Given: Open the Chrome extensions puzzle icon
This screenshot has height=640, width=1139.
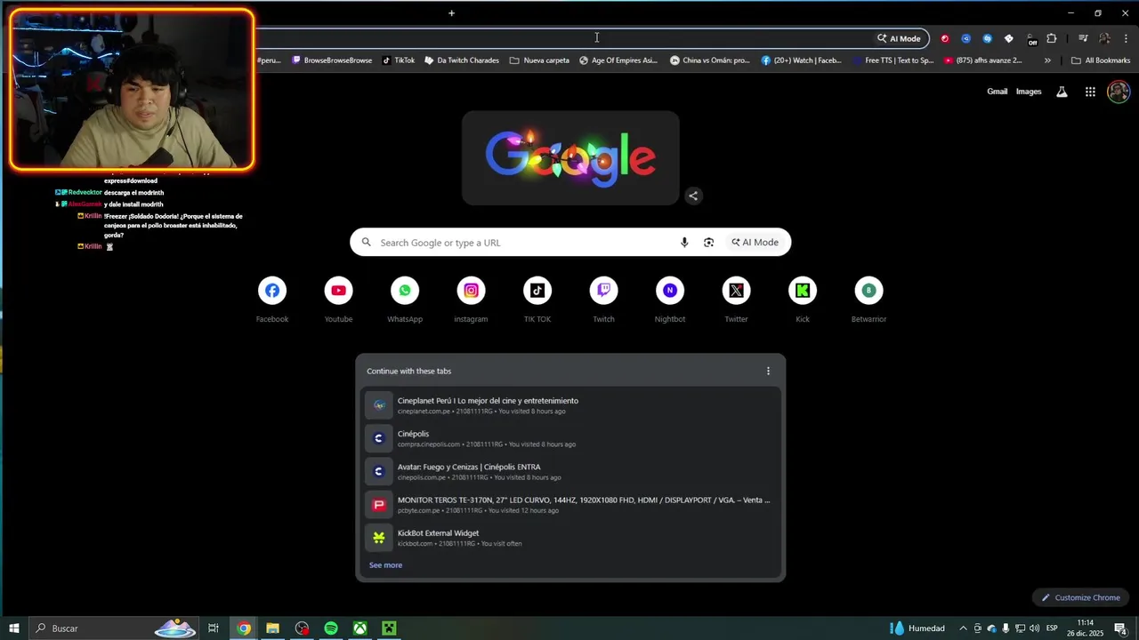Looking at the screenshot, I should (1052, 38).
